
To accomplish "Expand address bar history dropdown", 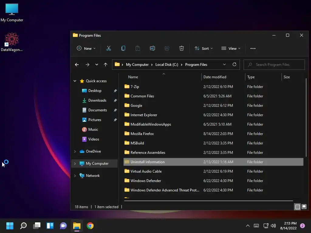I will coord(224,64).
